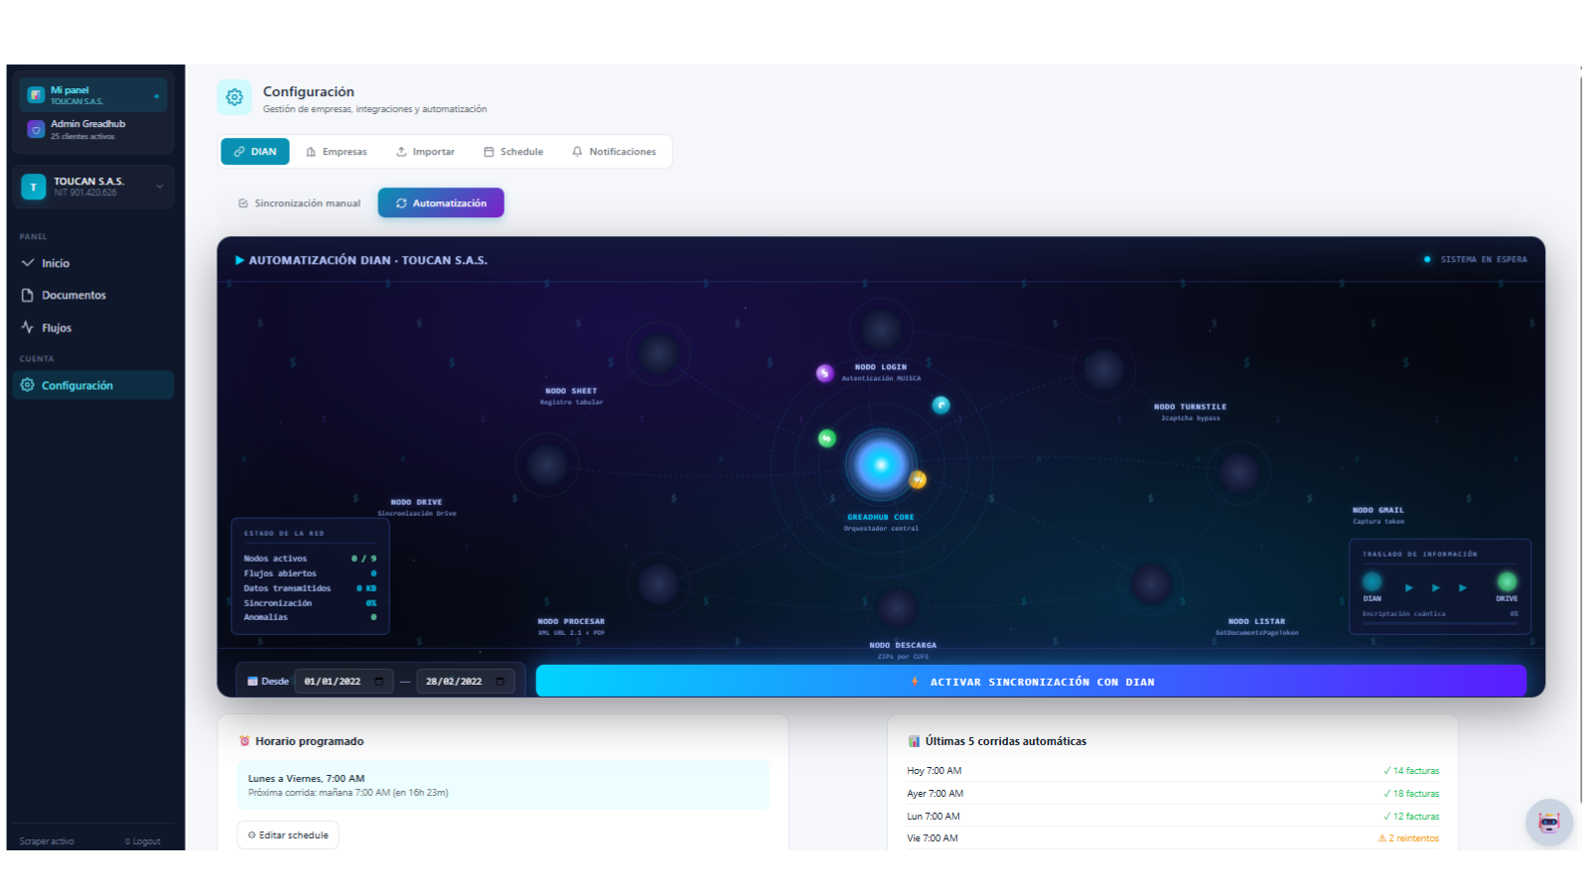Click the cyan orbiting node above the core

[x=941, y=405]
